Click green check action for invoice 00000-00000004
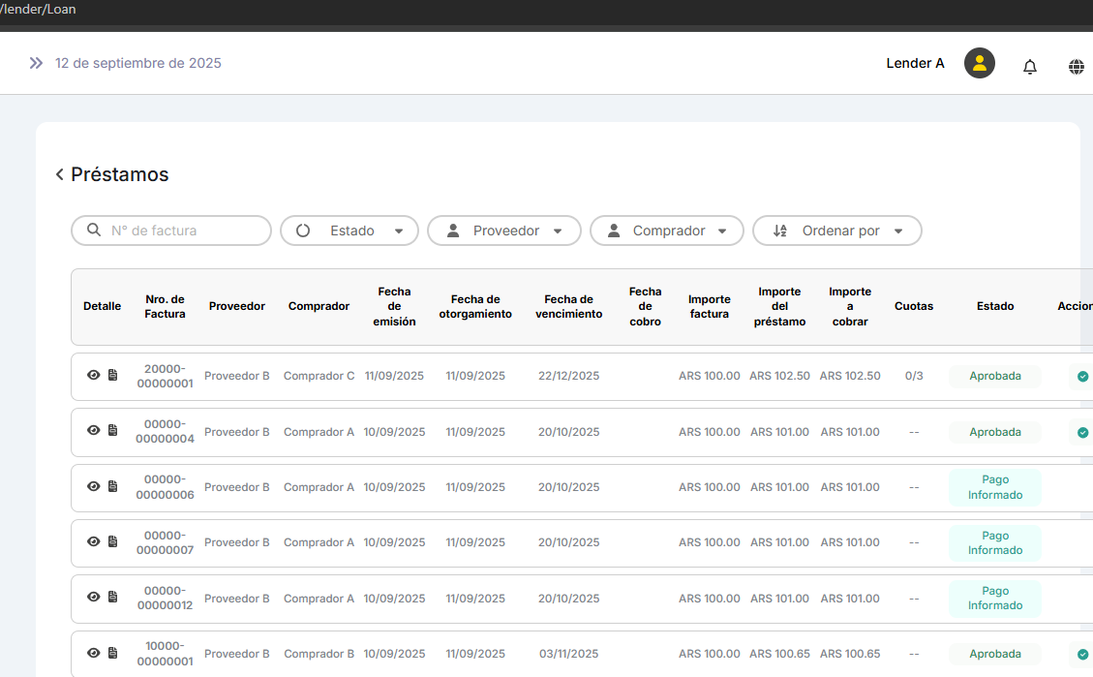 tap(1082, 432)
